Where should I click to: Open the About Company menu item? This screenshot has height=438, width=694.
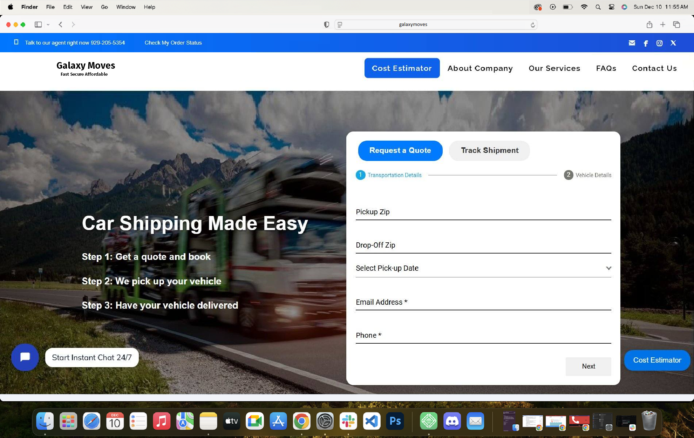coord(480,68)
